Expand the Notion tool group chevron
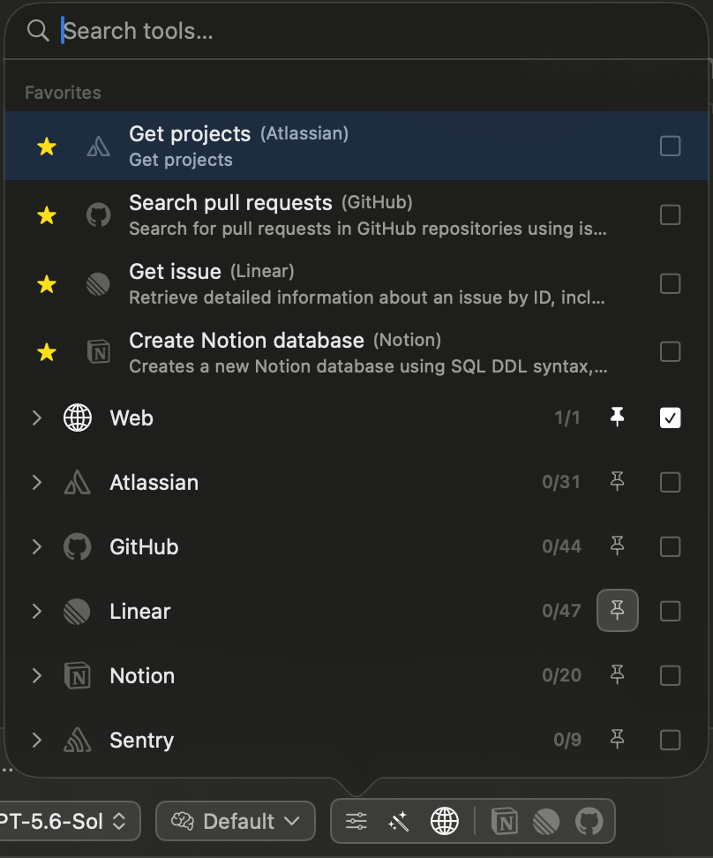713x858 pixels. [37, 676]
